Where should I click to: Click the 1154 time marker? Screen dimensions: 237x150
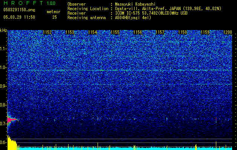pyautogui.click(x=93, y=32)
